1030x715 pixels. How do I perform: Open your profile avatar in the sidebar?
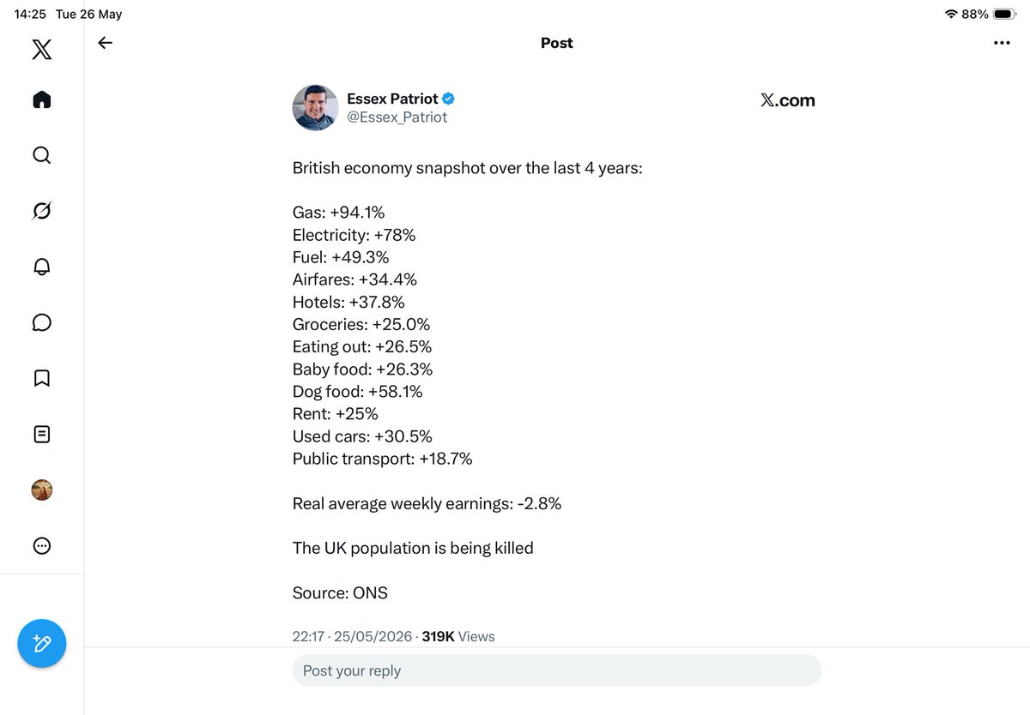(41, 490)
